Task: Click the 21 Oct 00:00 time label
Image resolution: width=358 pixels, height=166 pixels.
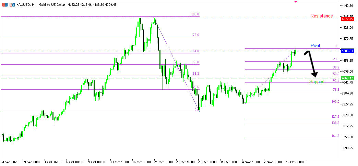Action: tap(163, 162)
